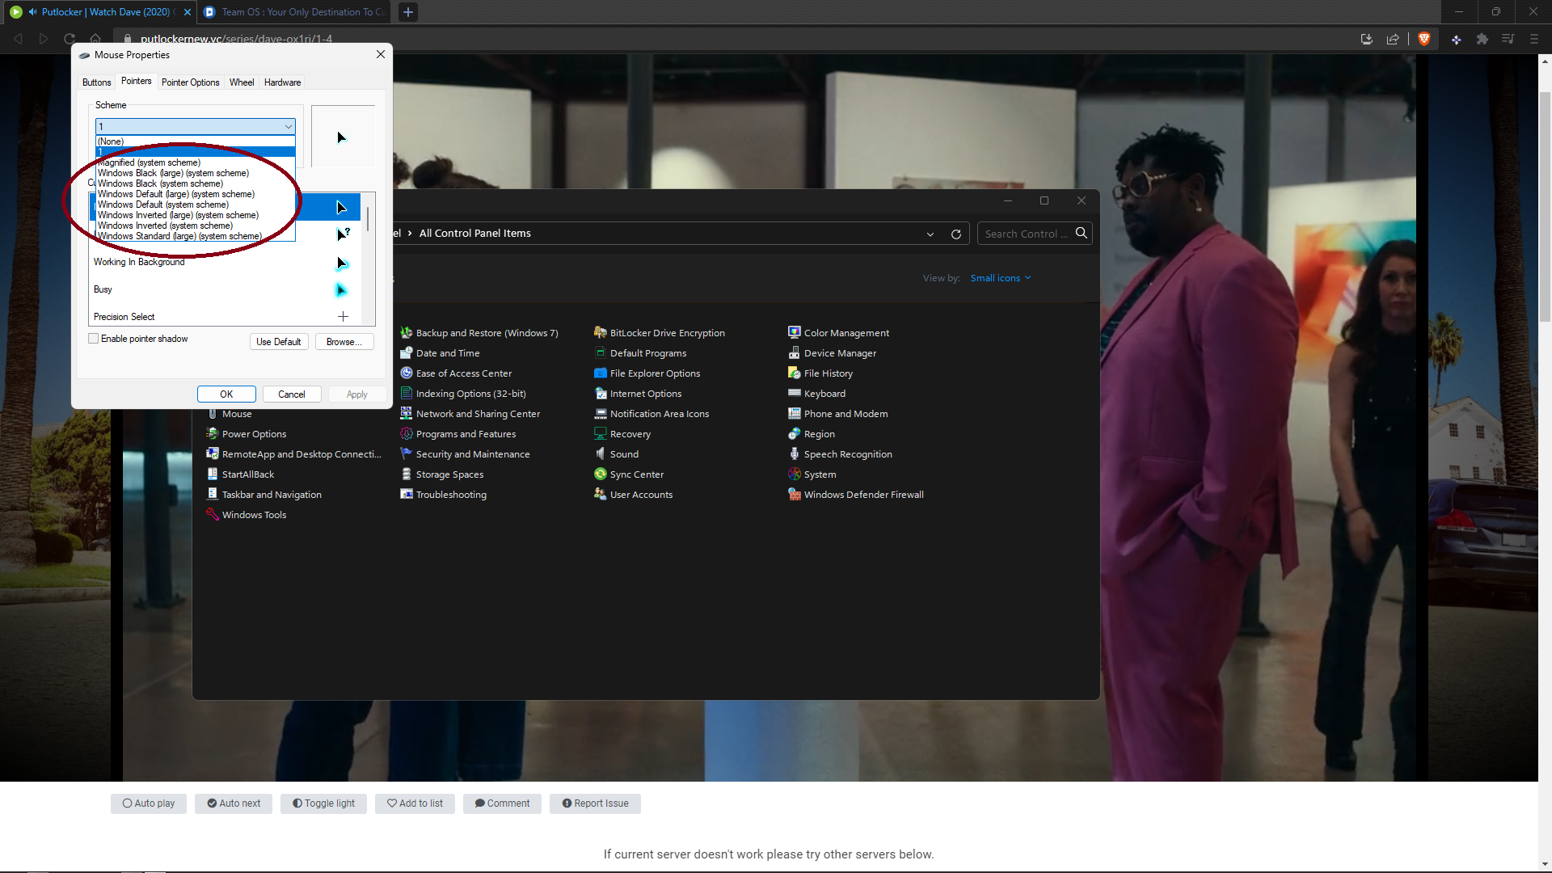
Task: Select Precision Select pointer row
Action: (226, 317)
